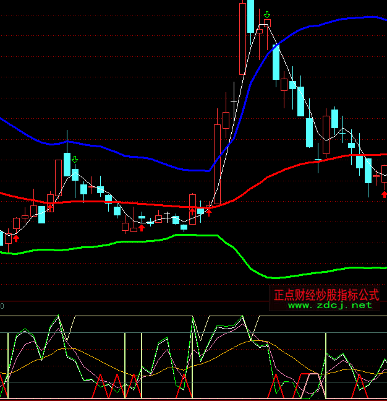This screenshot has width=387, height=401.
Task: Select the second red up-arrow from the left
Action: [142, 227]
